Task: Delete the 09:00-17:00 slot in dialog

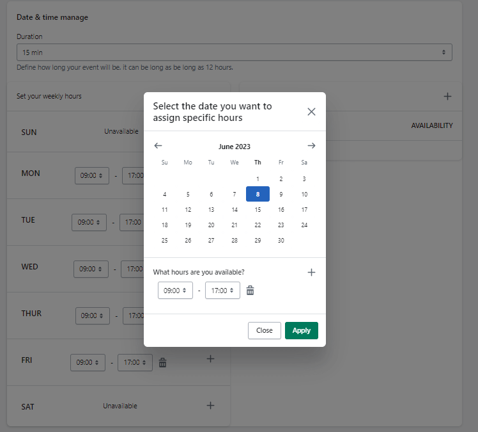Action: pos(251,291)
